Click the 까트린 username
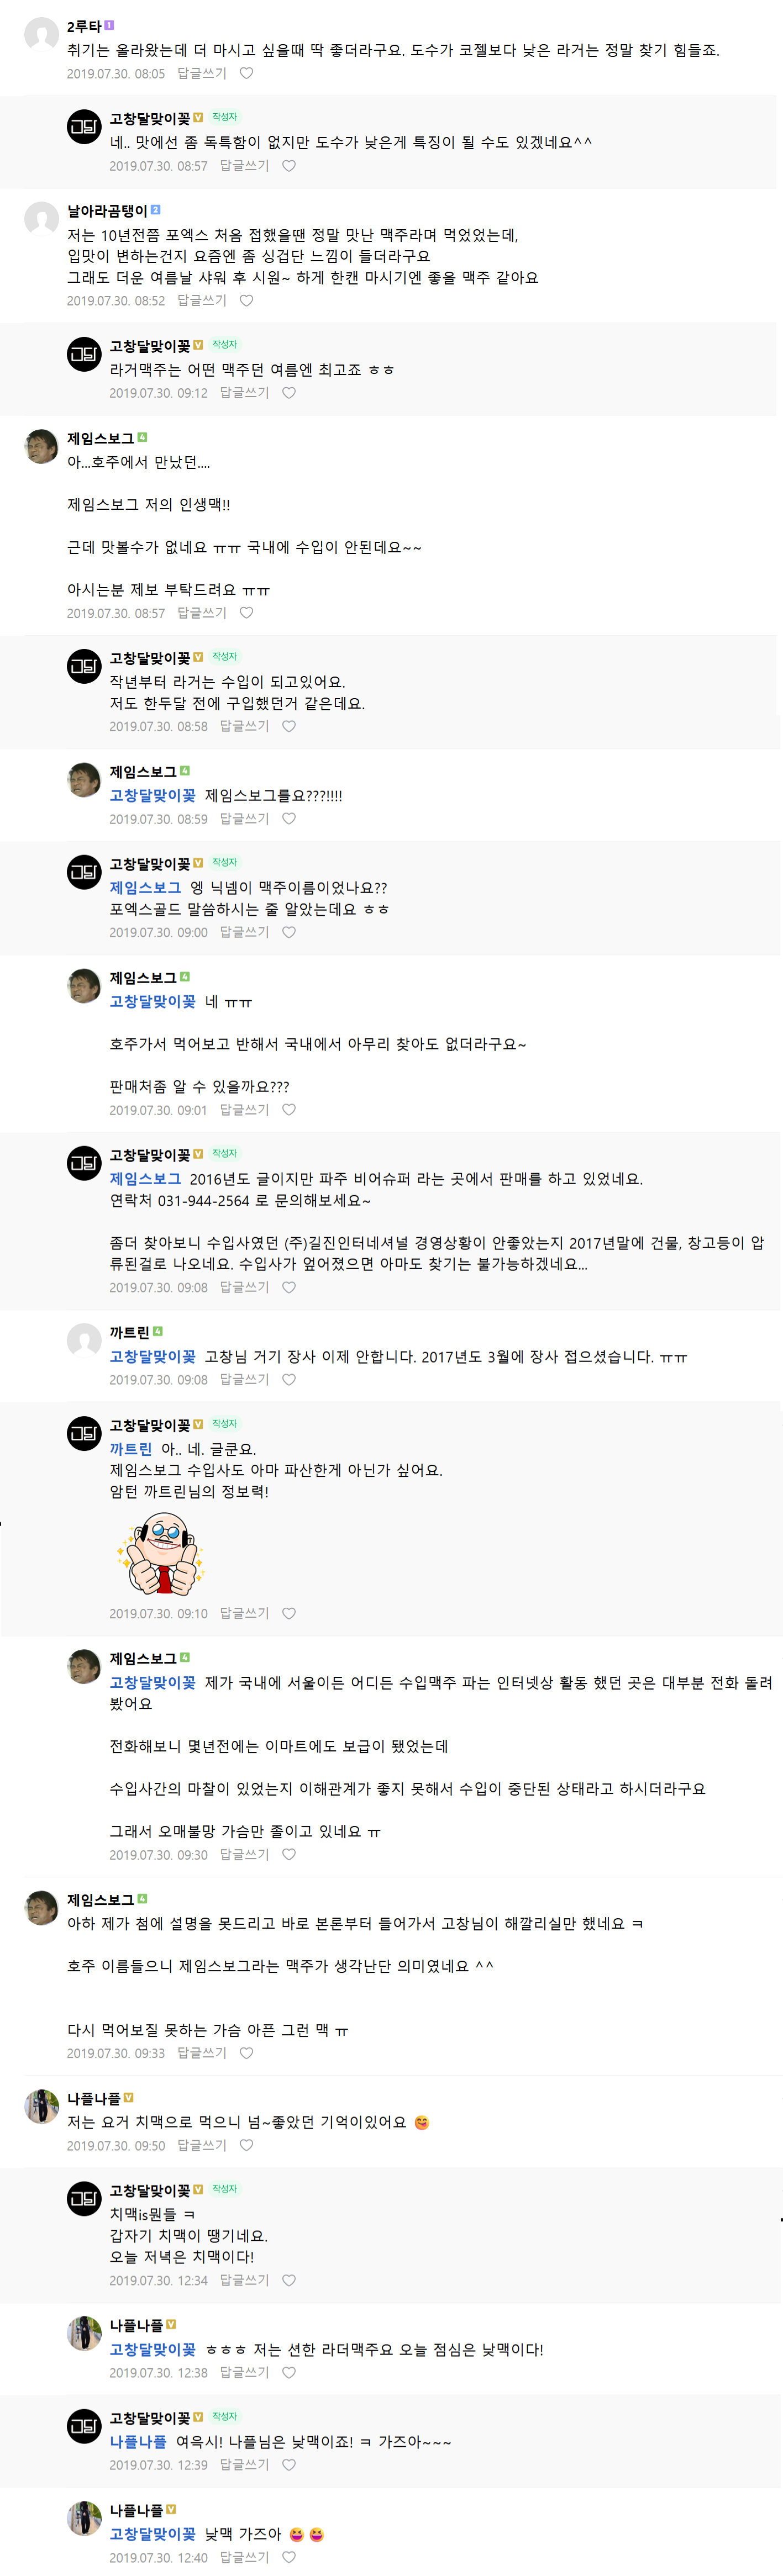The height and width of the screenshot is (2576, 783). point(129,1333)
